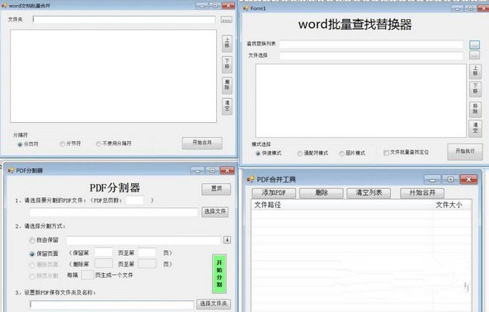Click 删除 button in PDF合并工具
This screenshot has width=489, height=312.
[x=322, y=193]
